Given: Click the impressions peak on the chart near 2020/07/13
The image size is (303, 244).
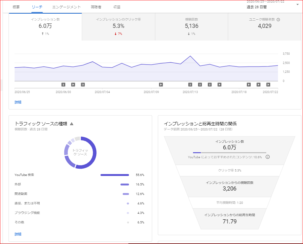Looking at the screenshot, I should coord(190,56).
